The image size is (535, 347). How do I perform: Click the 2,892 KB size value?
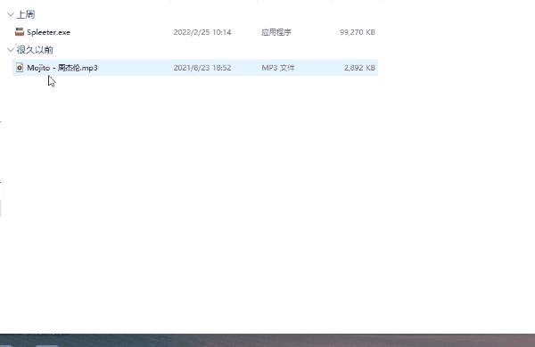pyautogui.click(x=359, y=68)
